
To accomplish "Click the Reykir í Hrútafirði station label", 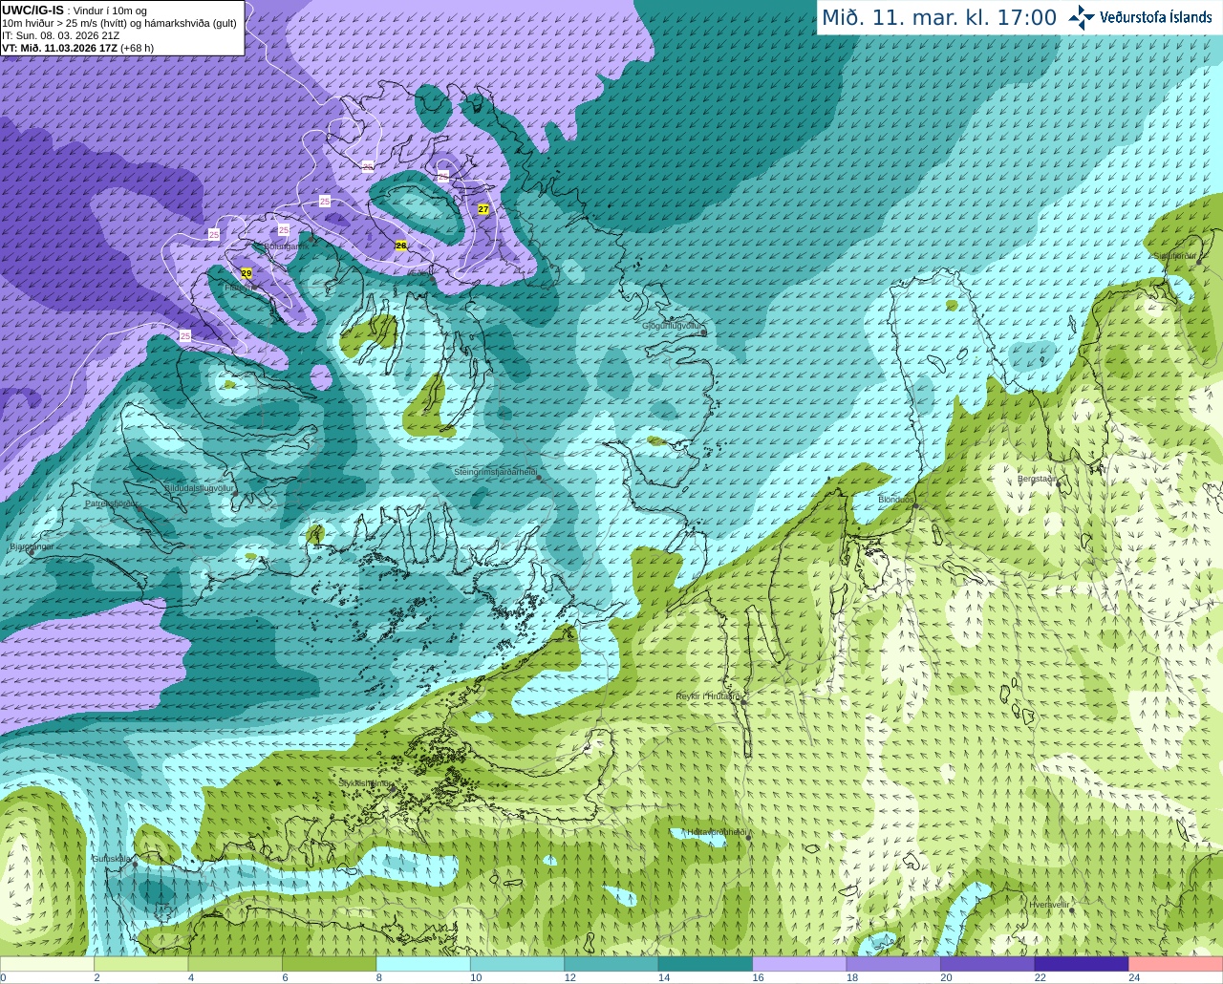I will click(709, 696).
